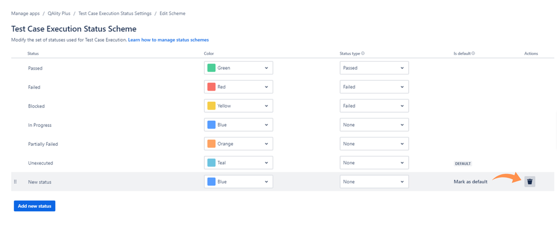557x232 pixels.
Task: Select the New status name text
Action: [x=40, y=182]
